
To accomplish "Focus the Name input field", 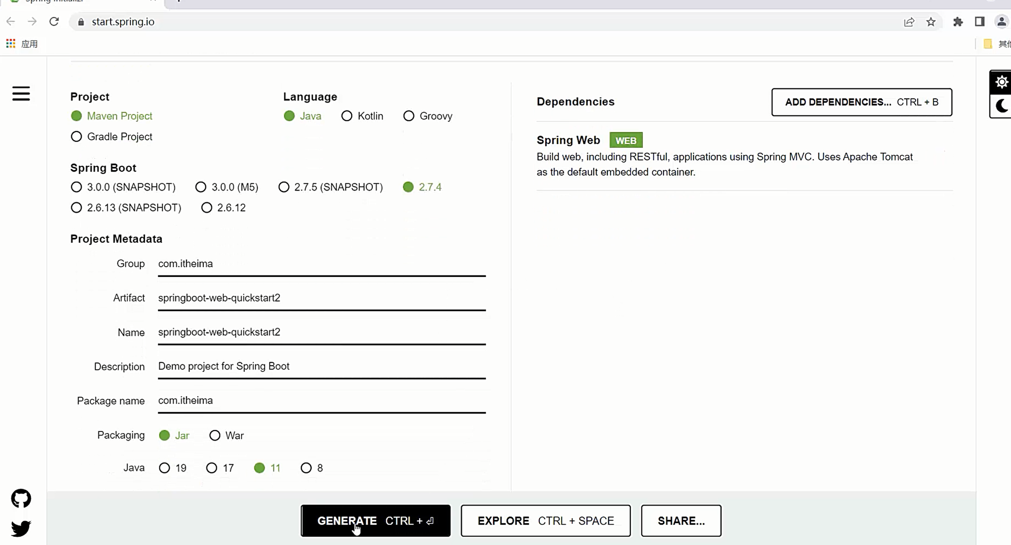I will point(322,333).
